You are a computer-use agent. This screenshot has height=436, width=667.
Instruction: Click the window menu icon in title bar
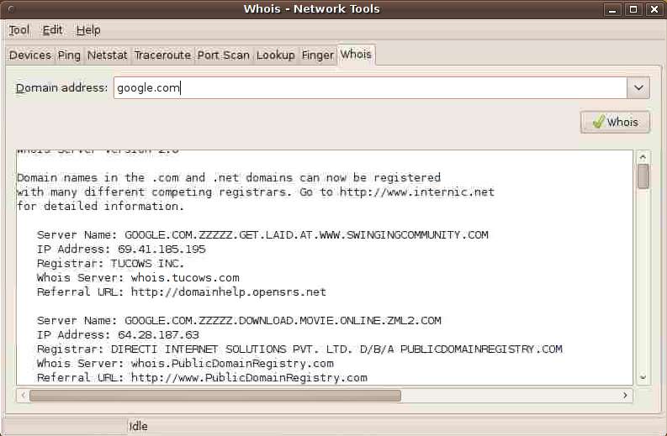pos(12,9)
